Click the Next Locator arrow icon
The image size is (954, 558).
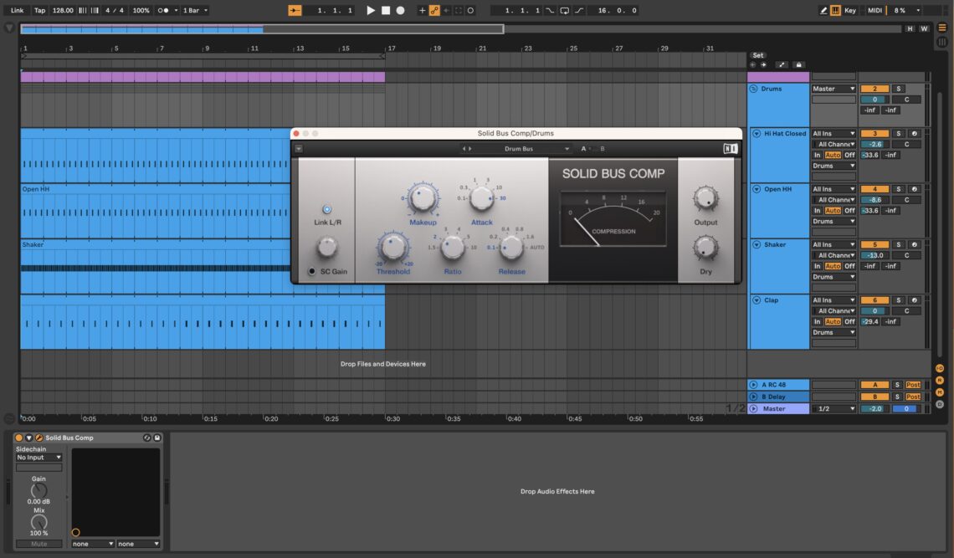763,64
